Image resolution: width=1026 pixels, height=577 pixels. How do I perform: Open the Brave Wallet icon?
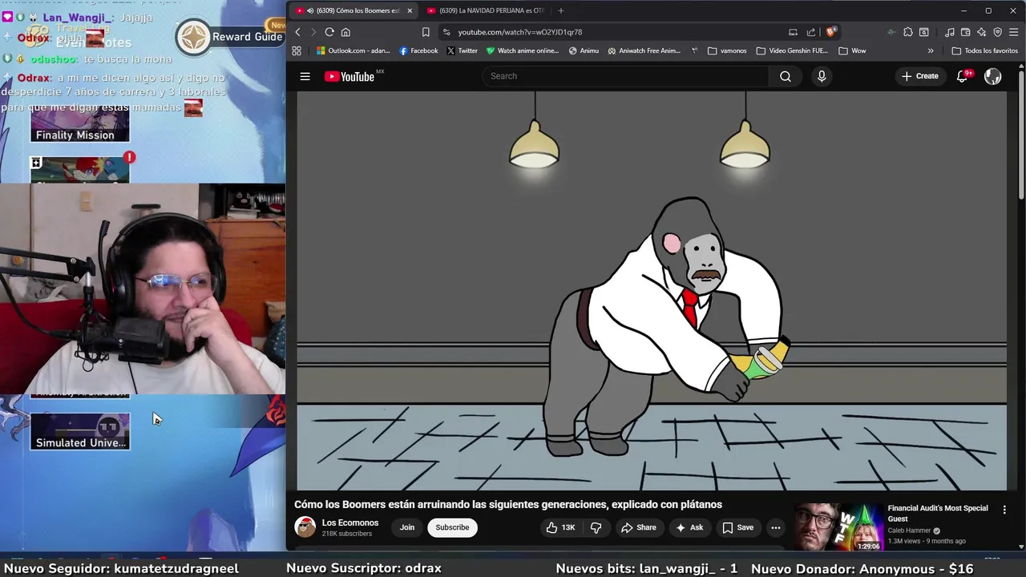point(966,32)
